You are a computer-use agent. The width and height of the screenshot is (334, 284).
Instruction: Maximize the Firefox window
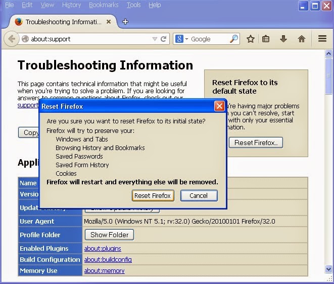[x=315, y=6]
